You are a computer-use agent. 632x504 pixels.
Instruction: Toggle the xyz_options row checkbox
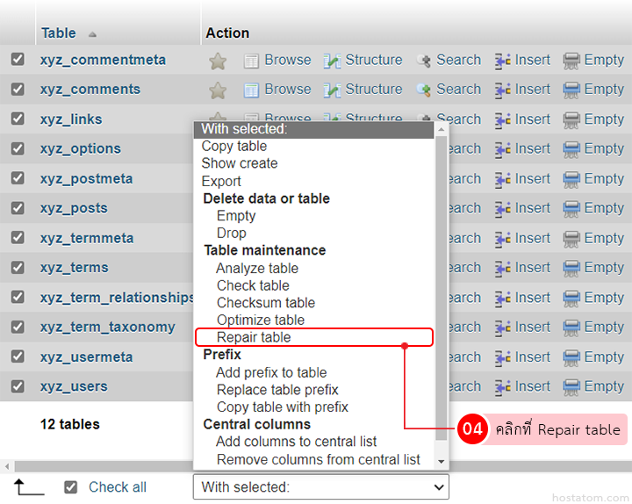(18, 148)
